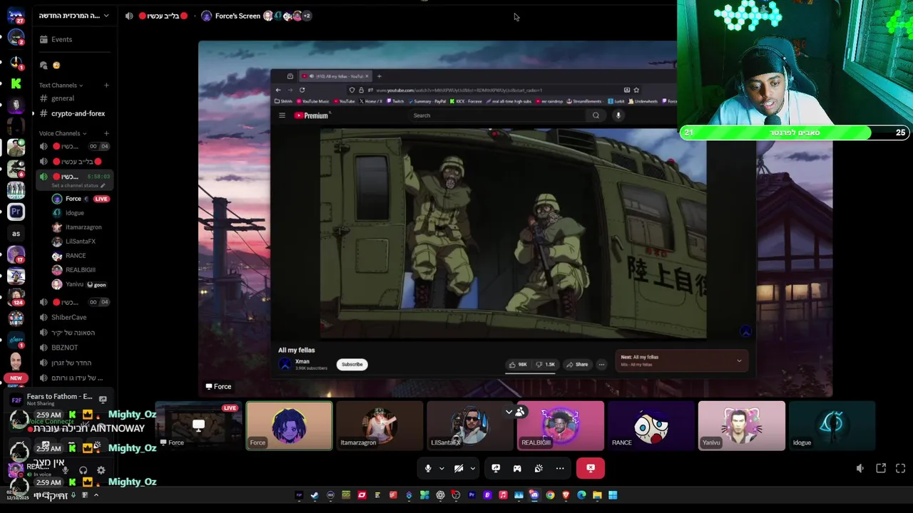Disconnect from the call with red button

(x=591, y=468)
